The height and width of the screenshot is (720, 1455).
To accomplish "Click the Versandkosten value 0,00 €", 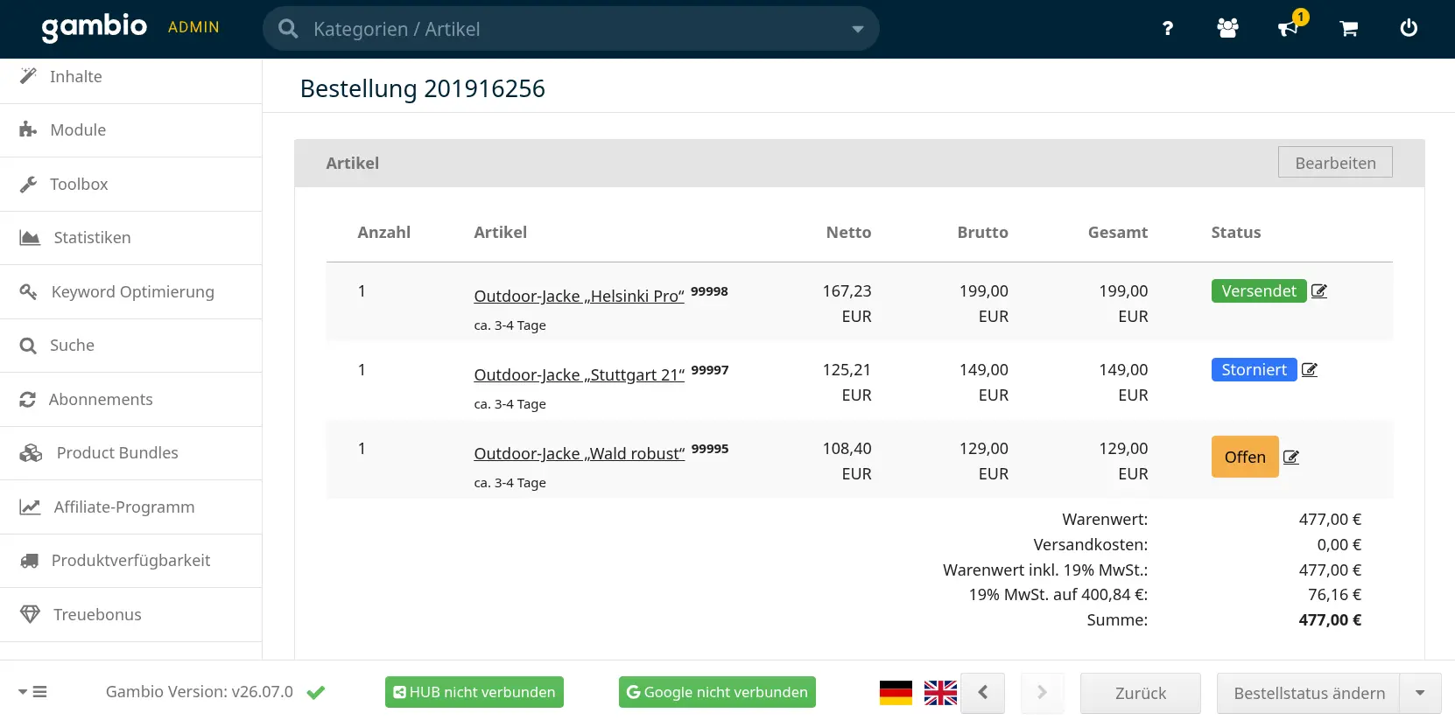I will click(x=1339, y=545).
